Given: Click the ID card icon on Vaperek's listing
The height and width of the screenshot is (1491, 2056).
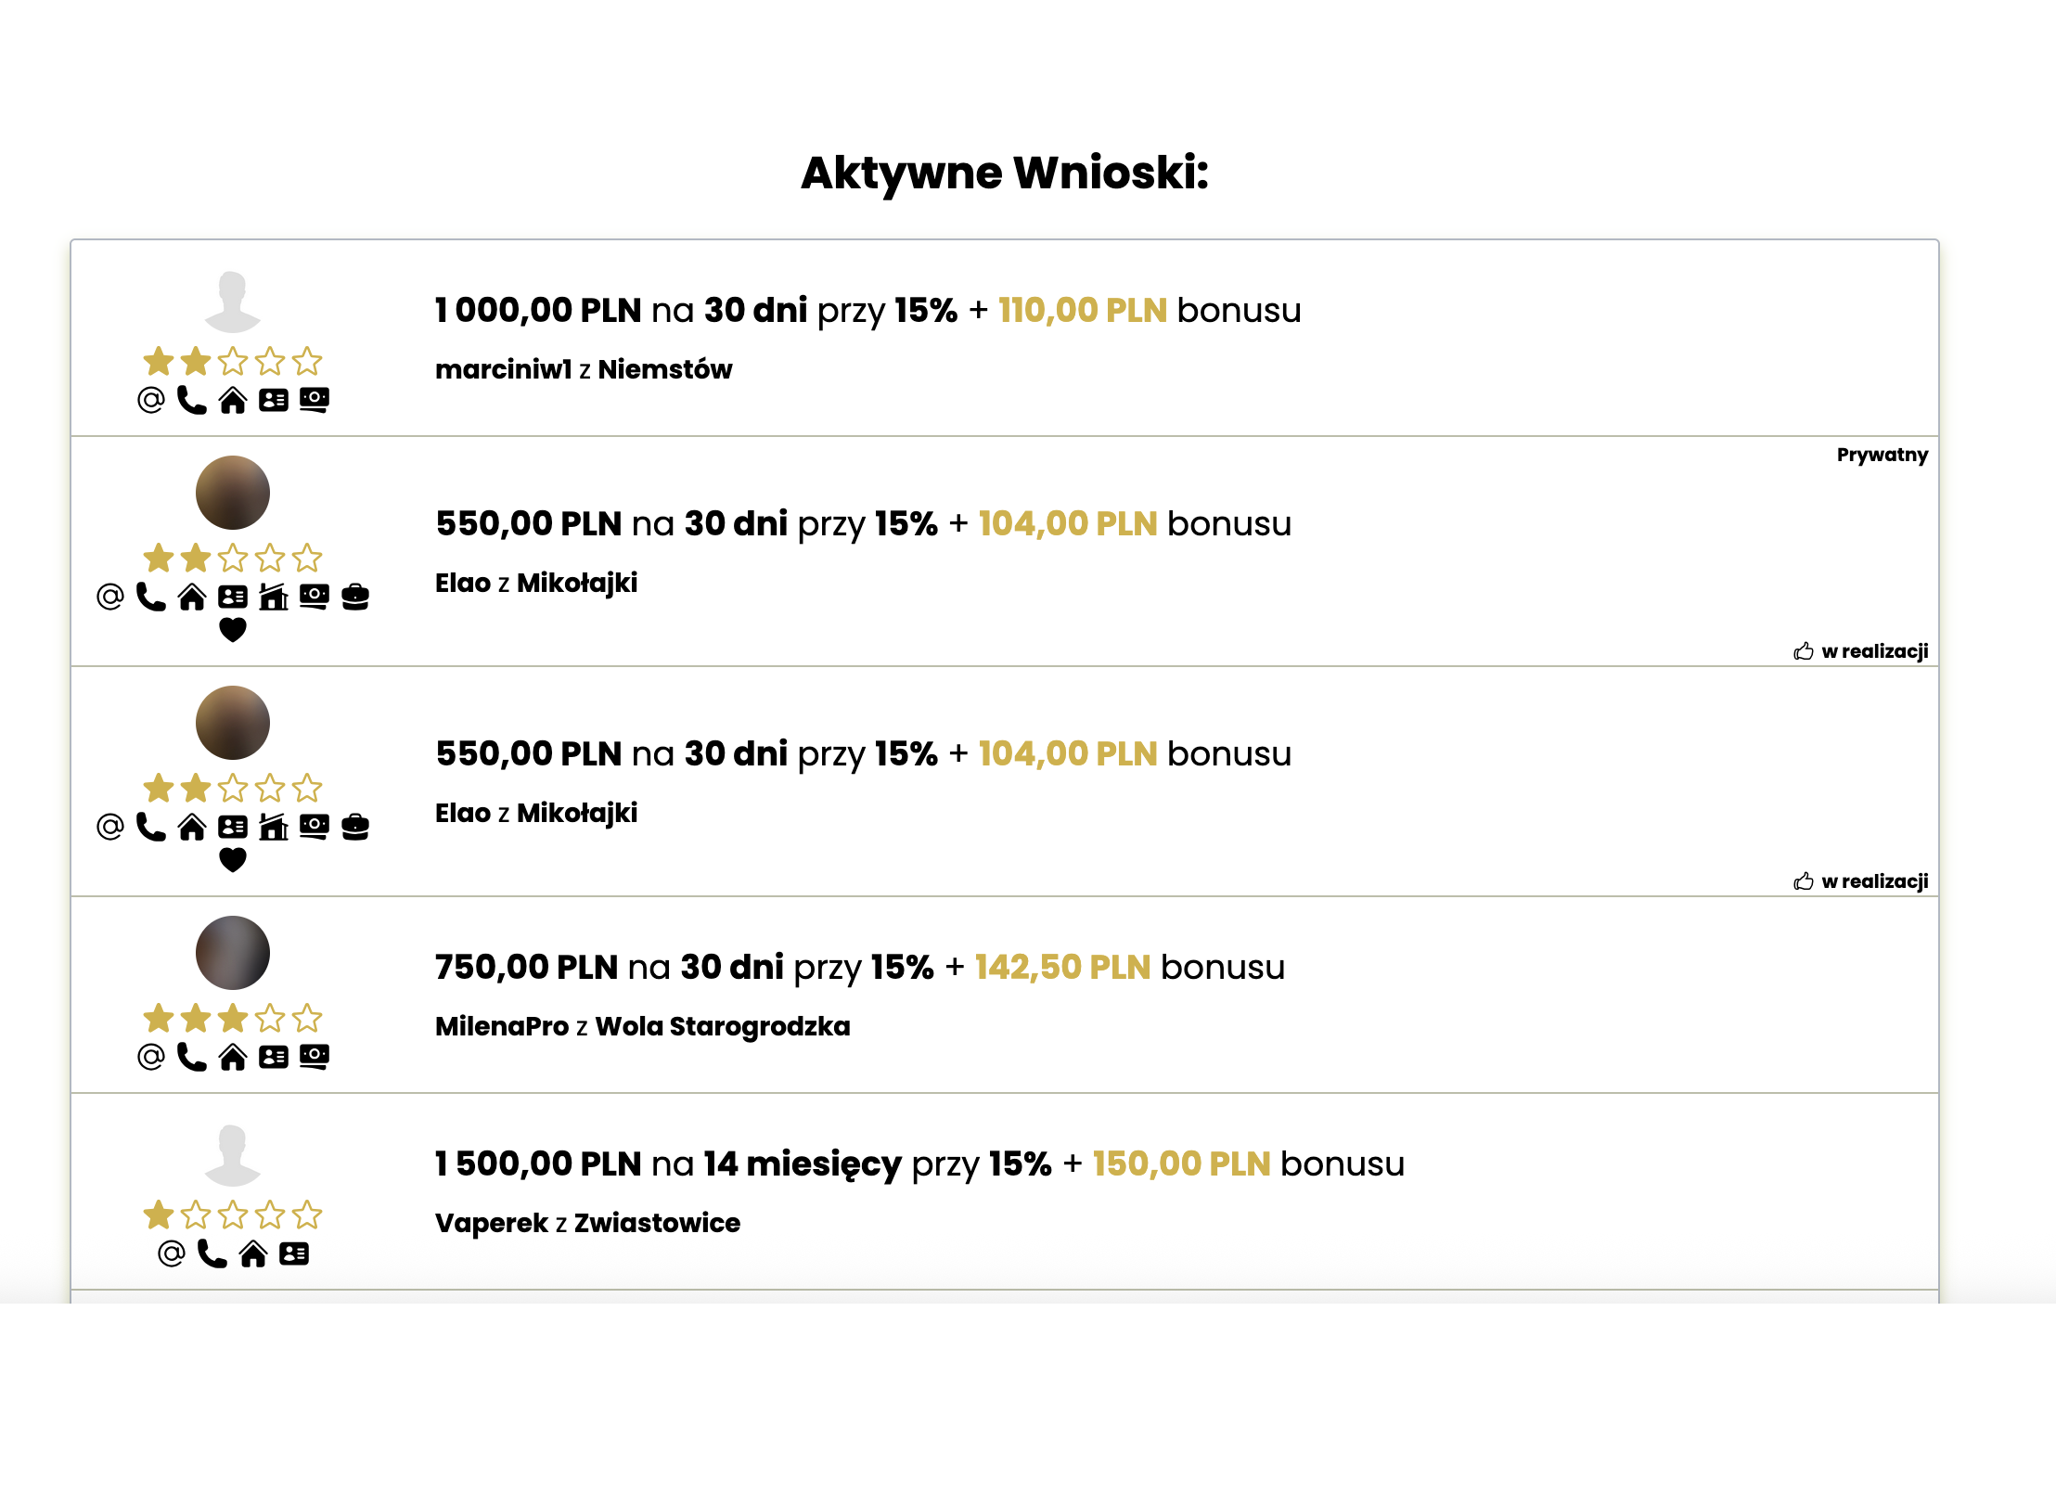Looking at the screenshot, I should pyautogui.click(x=292, y=1252).
